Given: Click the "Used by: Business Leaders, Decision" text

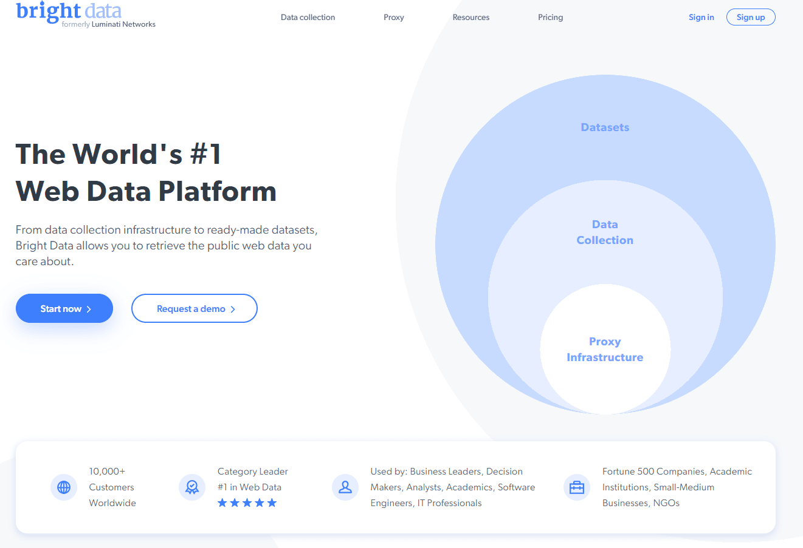Looking at the screenshot, I should [447, 472].
